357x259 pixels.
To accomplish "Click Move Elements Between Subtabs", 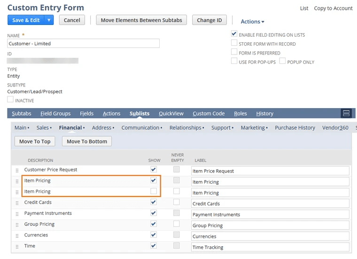I will point(141,20).
